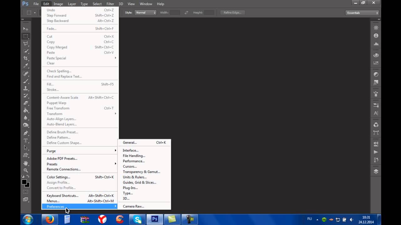Click the Windows Start button
This screenshot has width=401, height=225.
click(28, 219)
